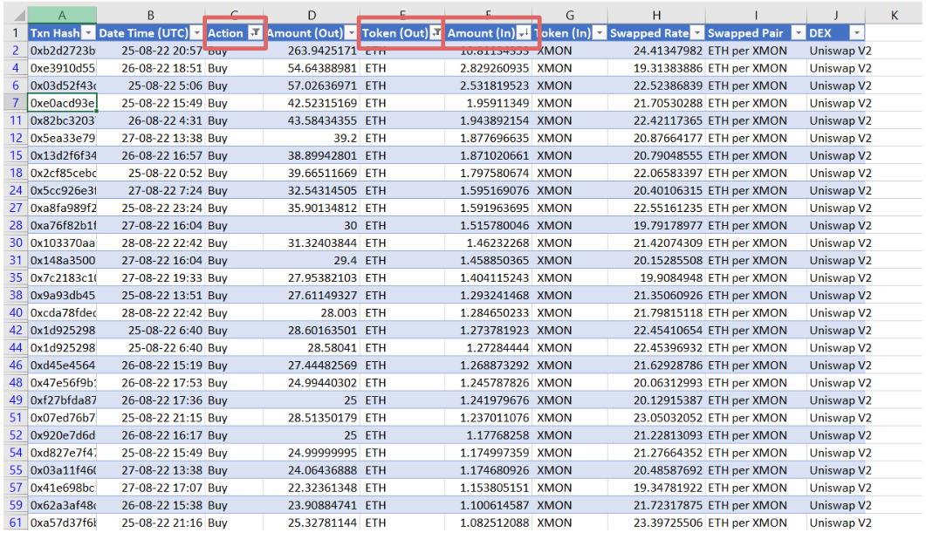Click column A header to select it
This screenshot has width=926, height=533.
point(61,15)
